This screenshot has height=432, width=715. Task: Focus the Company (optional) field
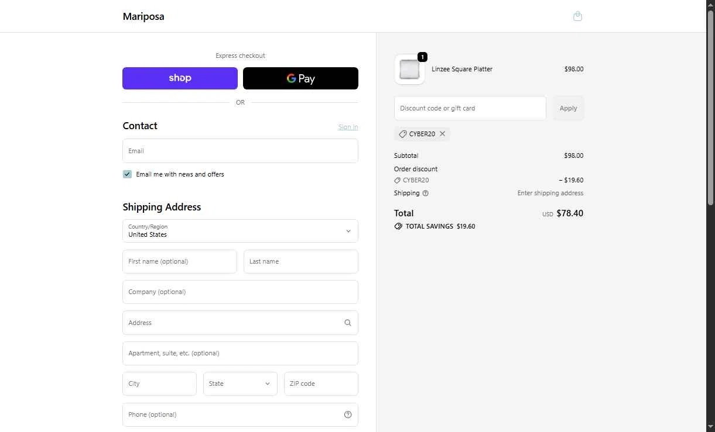point(240,292)
